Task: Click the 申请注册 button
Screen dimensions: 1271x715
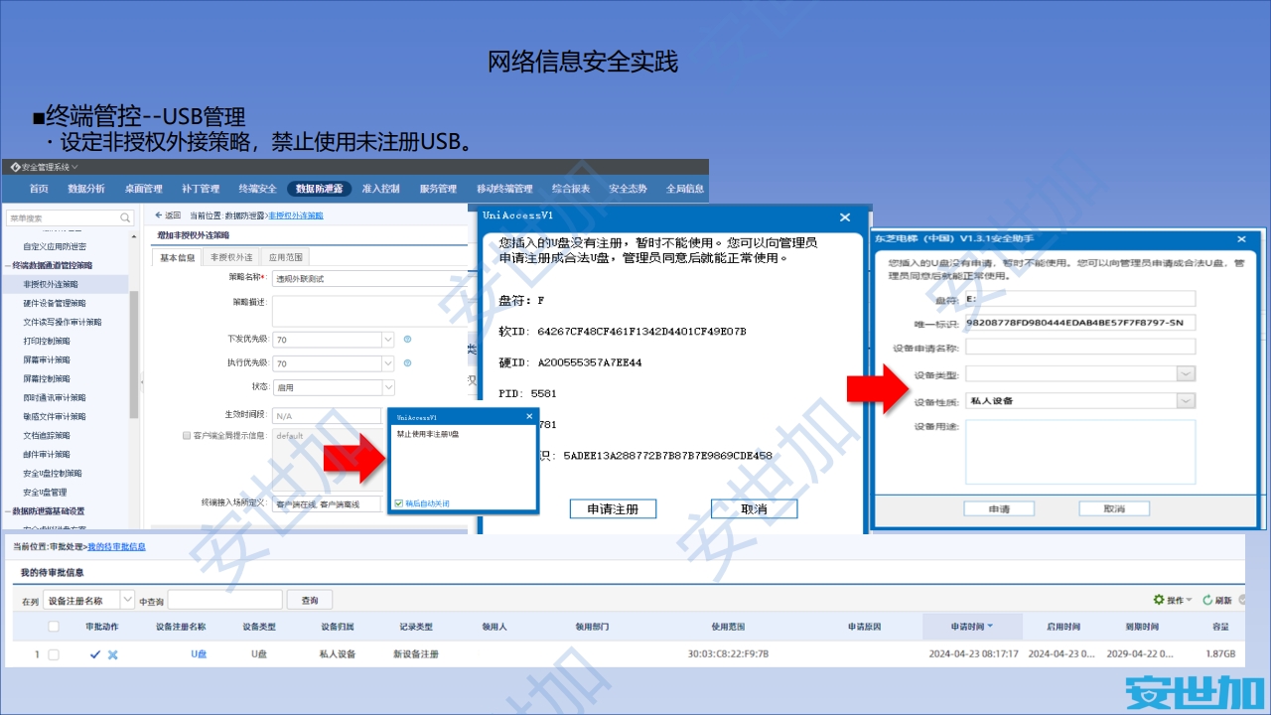Action: coord(613,508)
